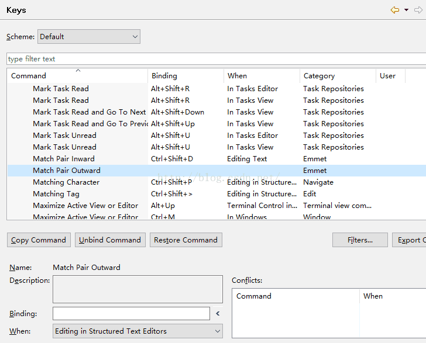This screenshot has height=343, width=426.
Task: Click the Category column header
Action: [337, 76]
